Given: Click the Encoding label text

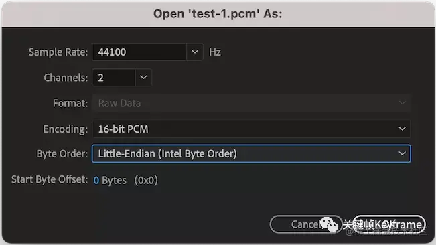Looking at the screenshot, I should click(66, 129).
